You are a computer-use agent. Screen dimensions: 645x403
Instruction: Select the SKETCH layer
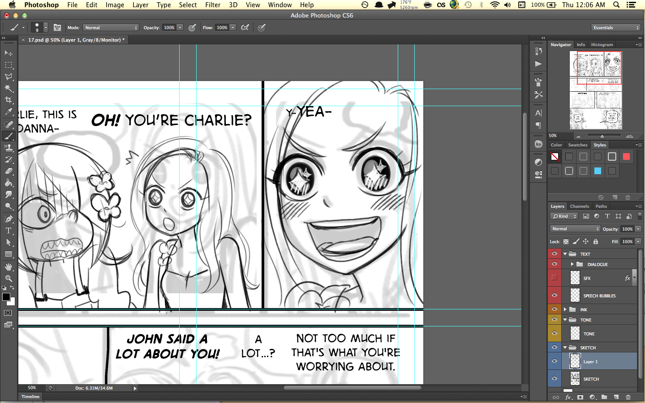tap(592, 379)
